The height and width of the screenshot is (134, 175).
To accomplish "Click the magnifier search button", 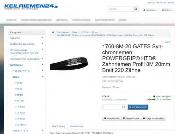I will click(136, 9).
